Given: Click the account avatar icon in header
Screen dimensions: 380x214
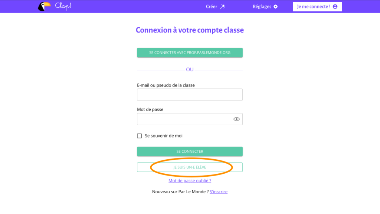Looking at the screenshot, I should click(x=335, y=7).
